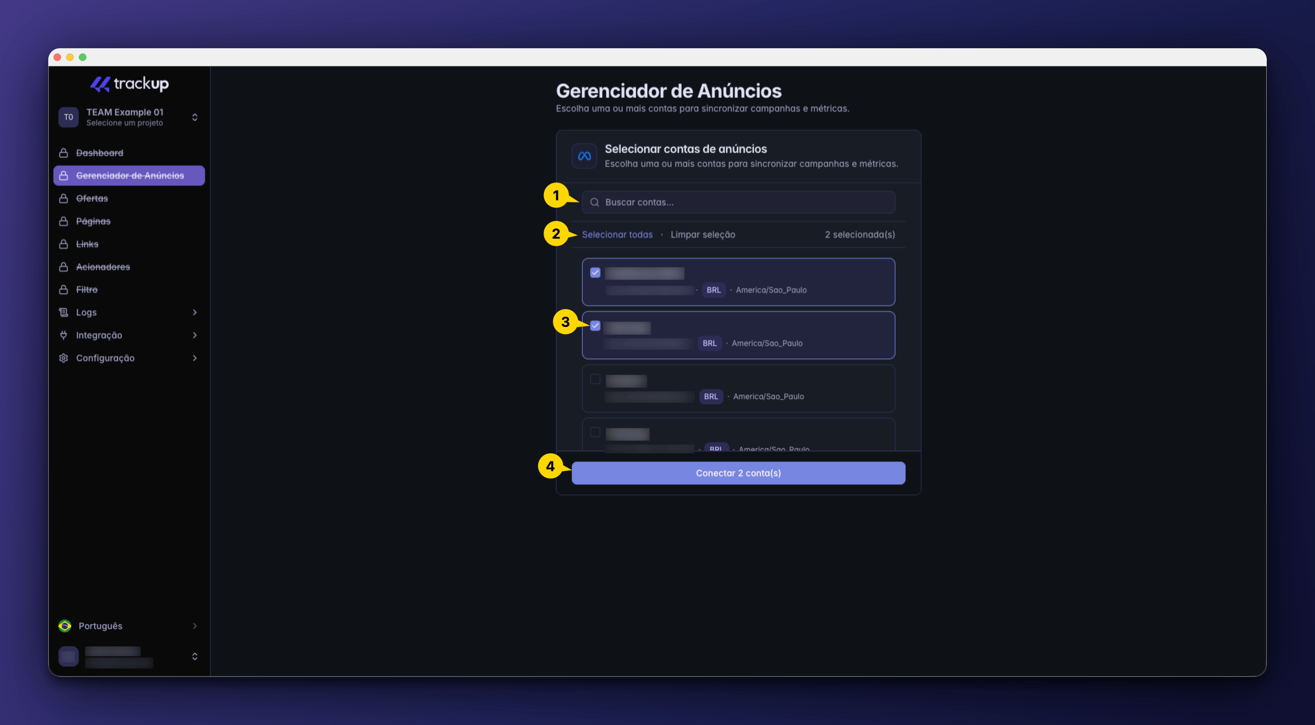Click the Logs scroll icon

coord(63,312)
